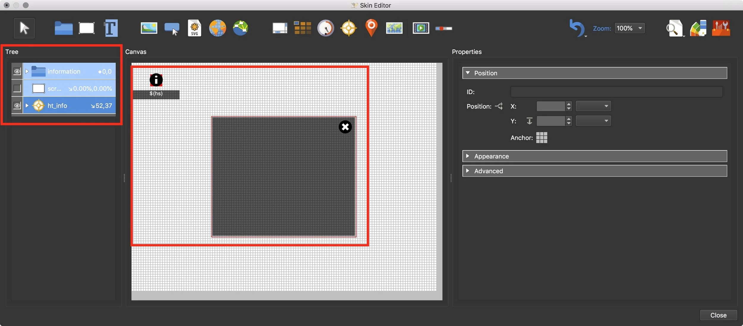Add a video element
743x326 pixels.
pyautogui.click(x=421, y=28)
